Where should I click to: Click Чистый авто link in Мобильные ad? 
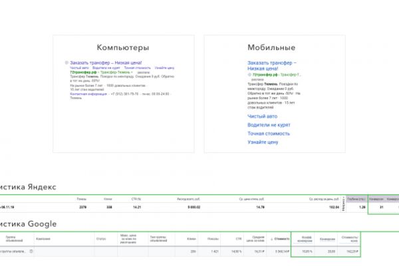[263, 116]
